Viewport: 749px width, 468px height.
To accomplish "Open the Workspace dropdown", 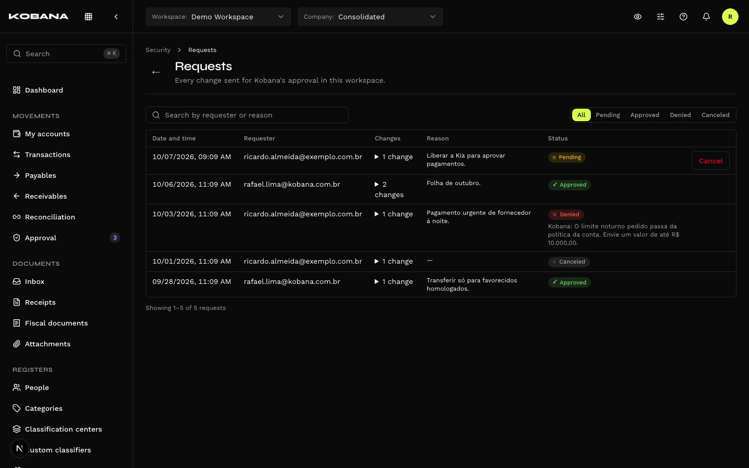I will coord(218,17).
